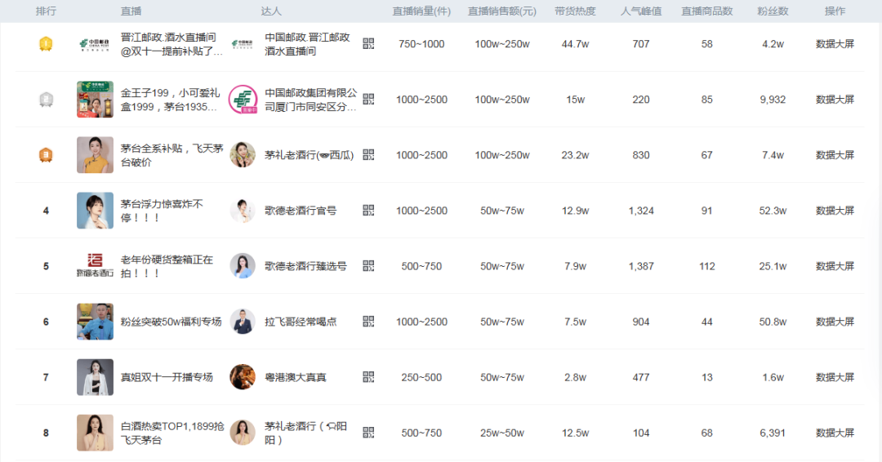The height and width of the screenshot is (462, 882).
Task: Click the 粉丝数 column header
Action: point(773,11)
